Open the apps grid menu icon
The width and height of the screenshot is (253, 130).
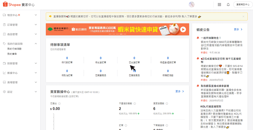219,5
